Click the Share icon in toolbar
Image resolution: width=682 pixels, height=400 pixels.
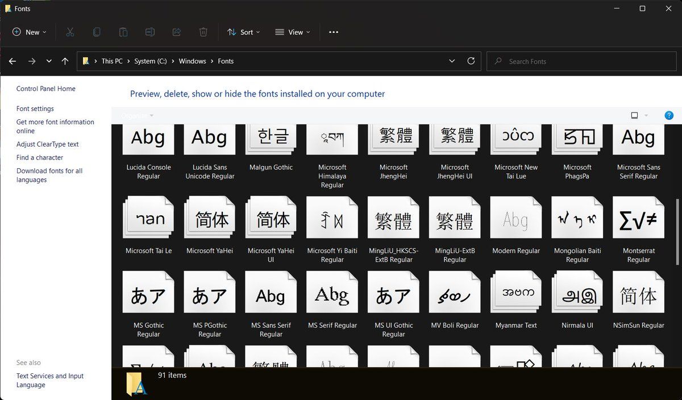click(176, 32)
